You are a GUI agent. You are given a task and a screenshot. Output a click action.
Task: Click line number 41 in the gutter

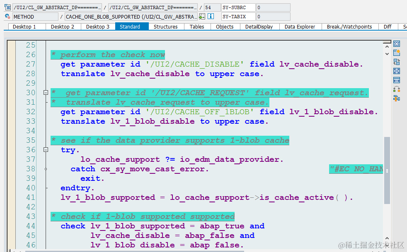pyautogui.click(x=31, y=197)
